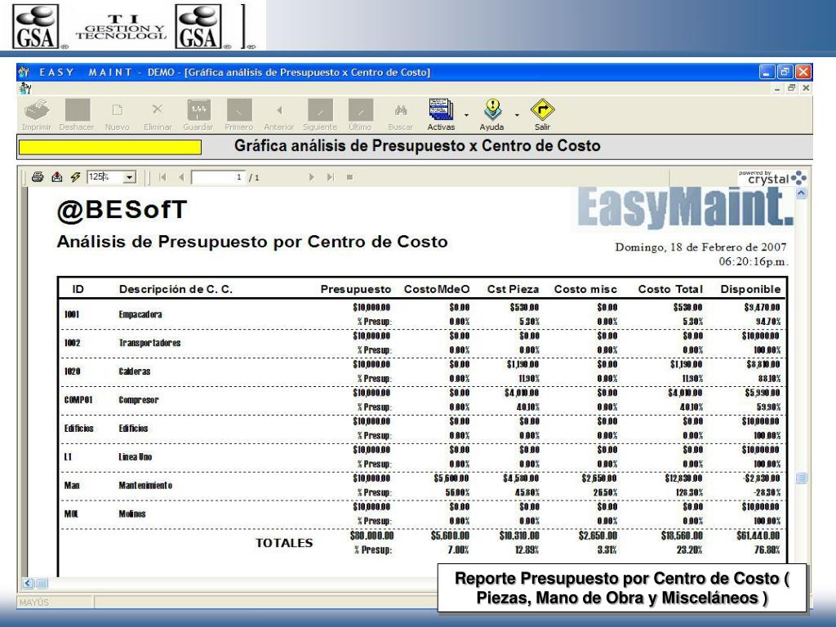Click the Transportadores row description
The height and width of the screenshot is (627, 836).
point(150,343)
